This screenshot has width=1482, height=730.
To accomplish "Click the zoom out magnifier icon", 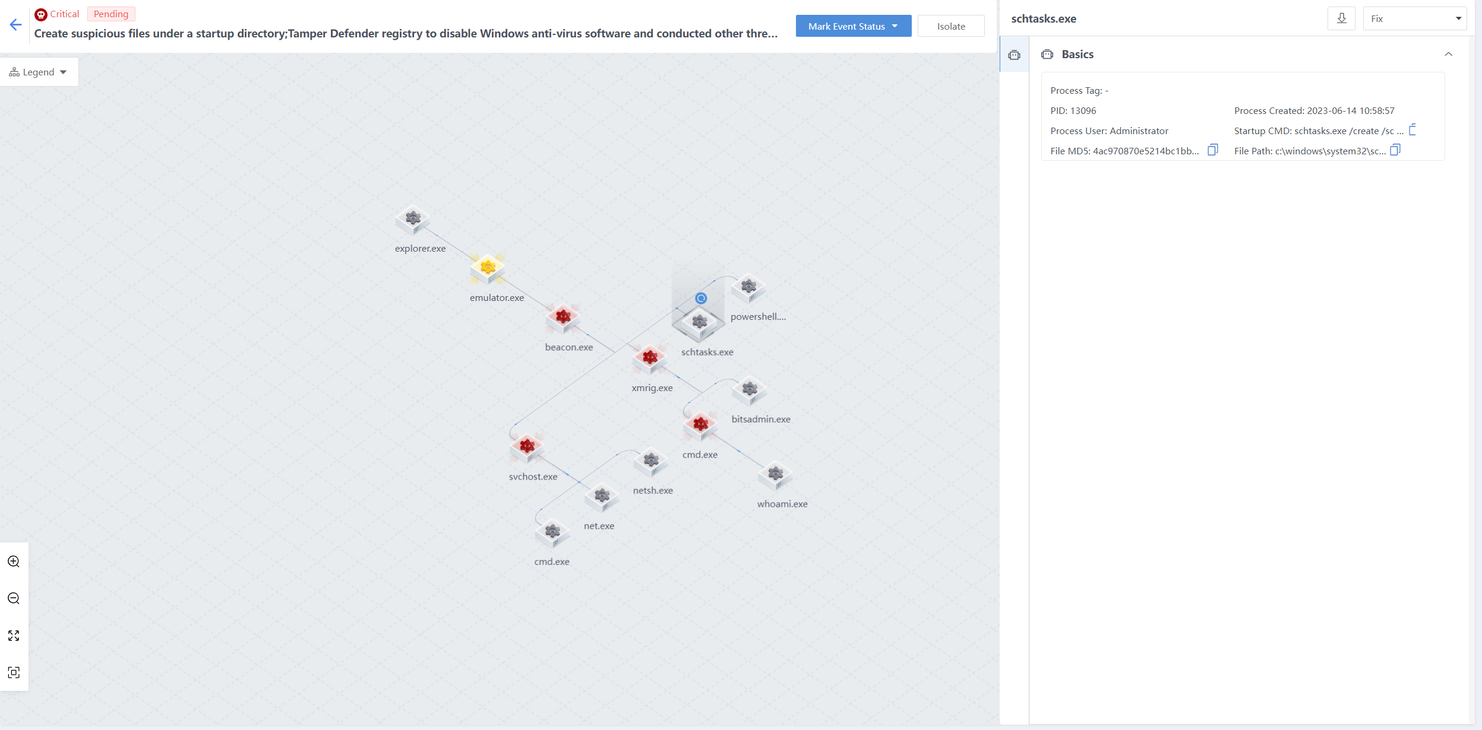I will point(14,598).
